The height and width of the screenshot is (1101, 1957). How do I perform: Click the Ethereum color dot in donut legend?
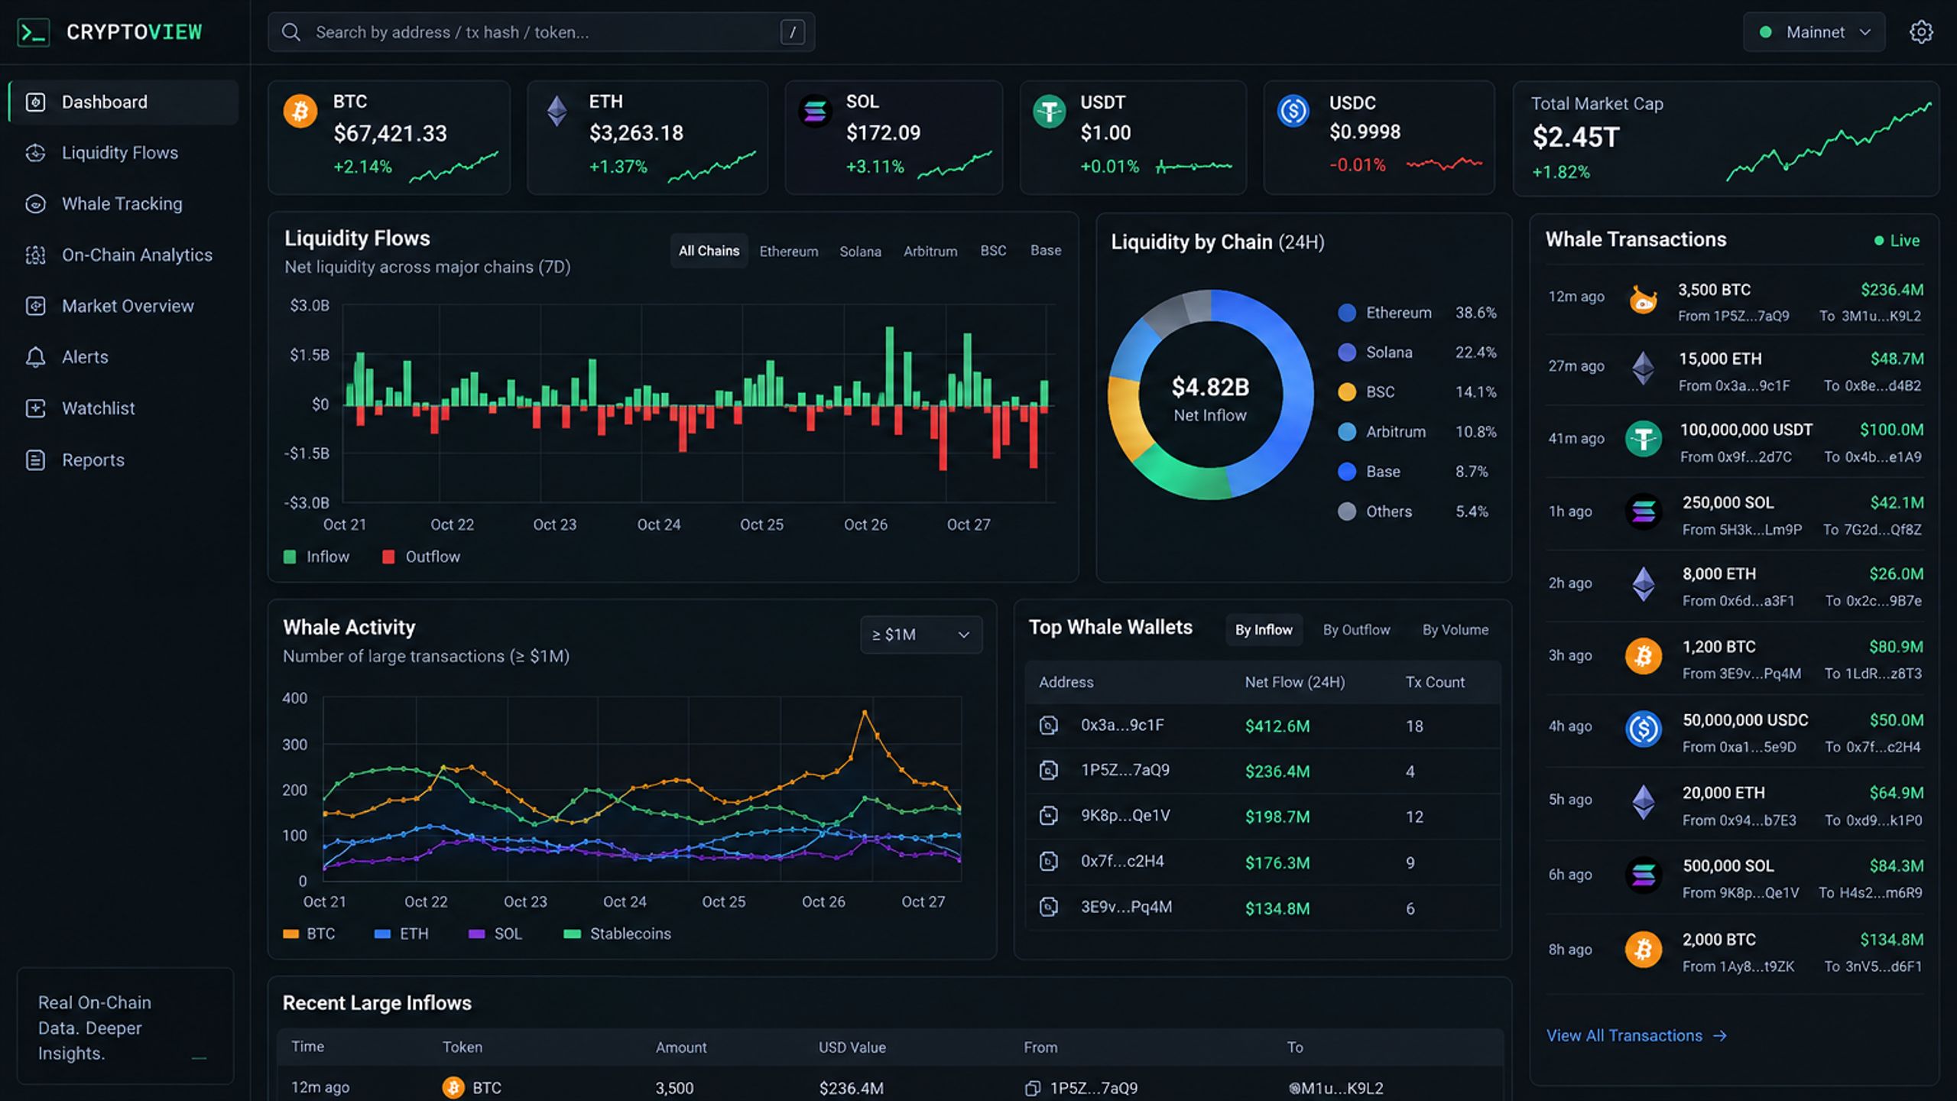click(x=1347, y=313)
